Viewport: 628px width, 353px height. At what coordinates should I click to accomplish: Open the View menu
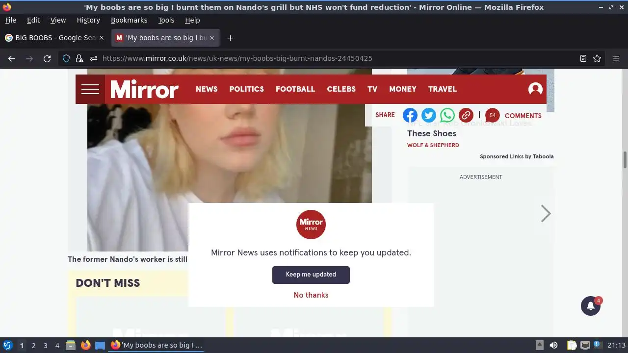pyautogui.click(x=58, y=20)
